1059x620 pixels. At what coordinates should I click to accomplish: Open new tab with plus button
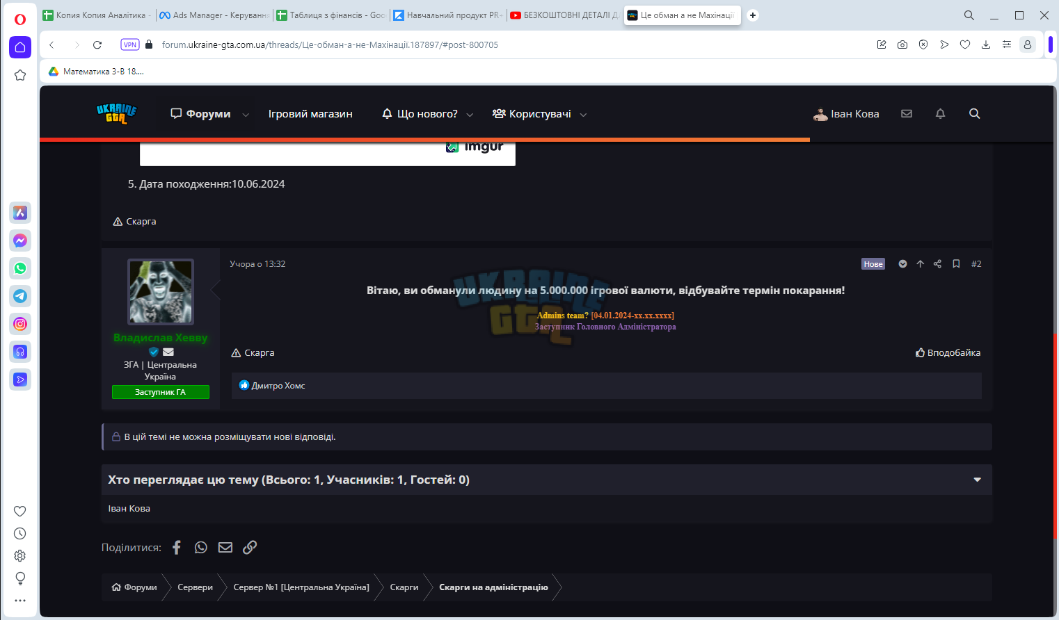click(x=753, y=15)
